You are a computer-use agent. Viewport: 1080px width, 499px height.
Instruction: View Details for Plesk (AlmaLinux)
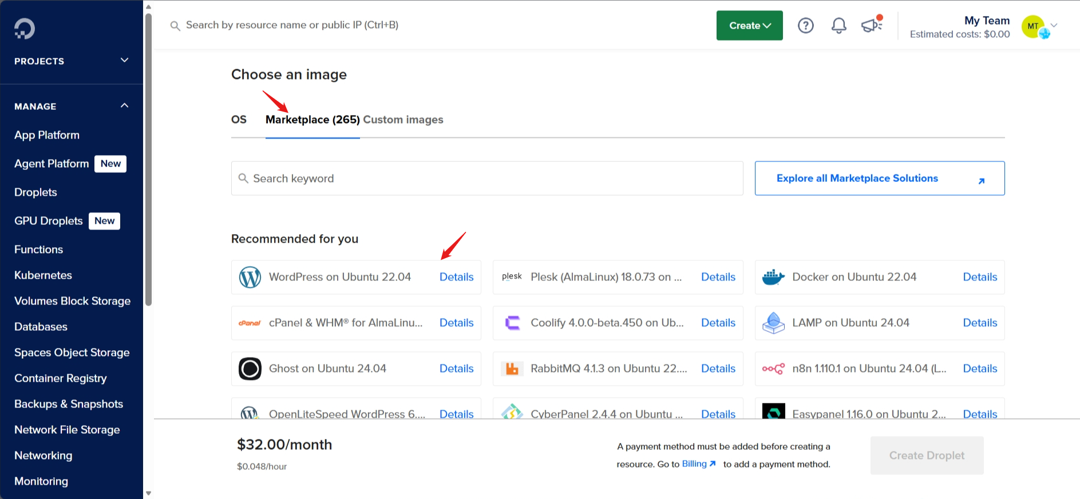(718, 277)
